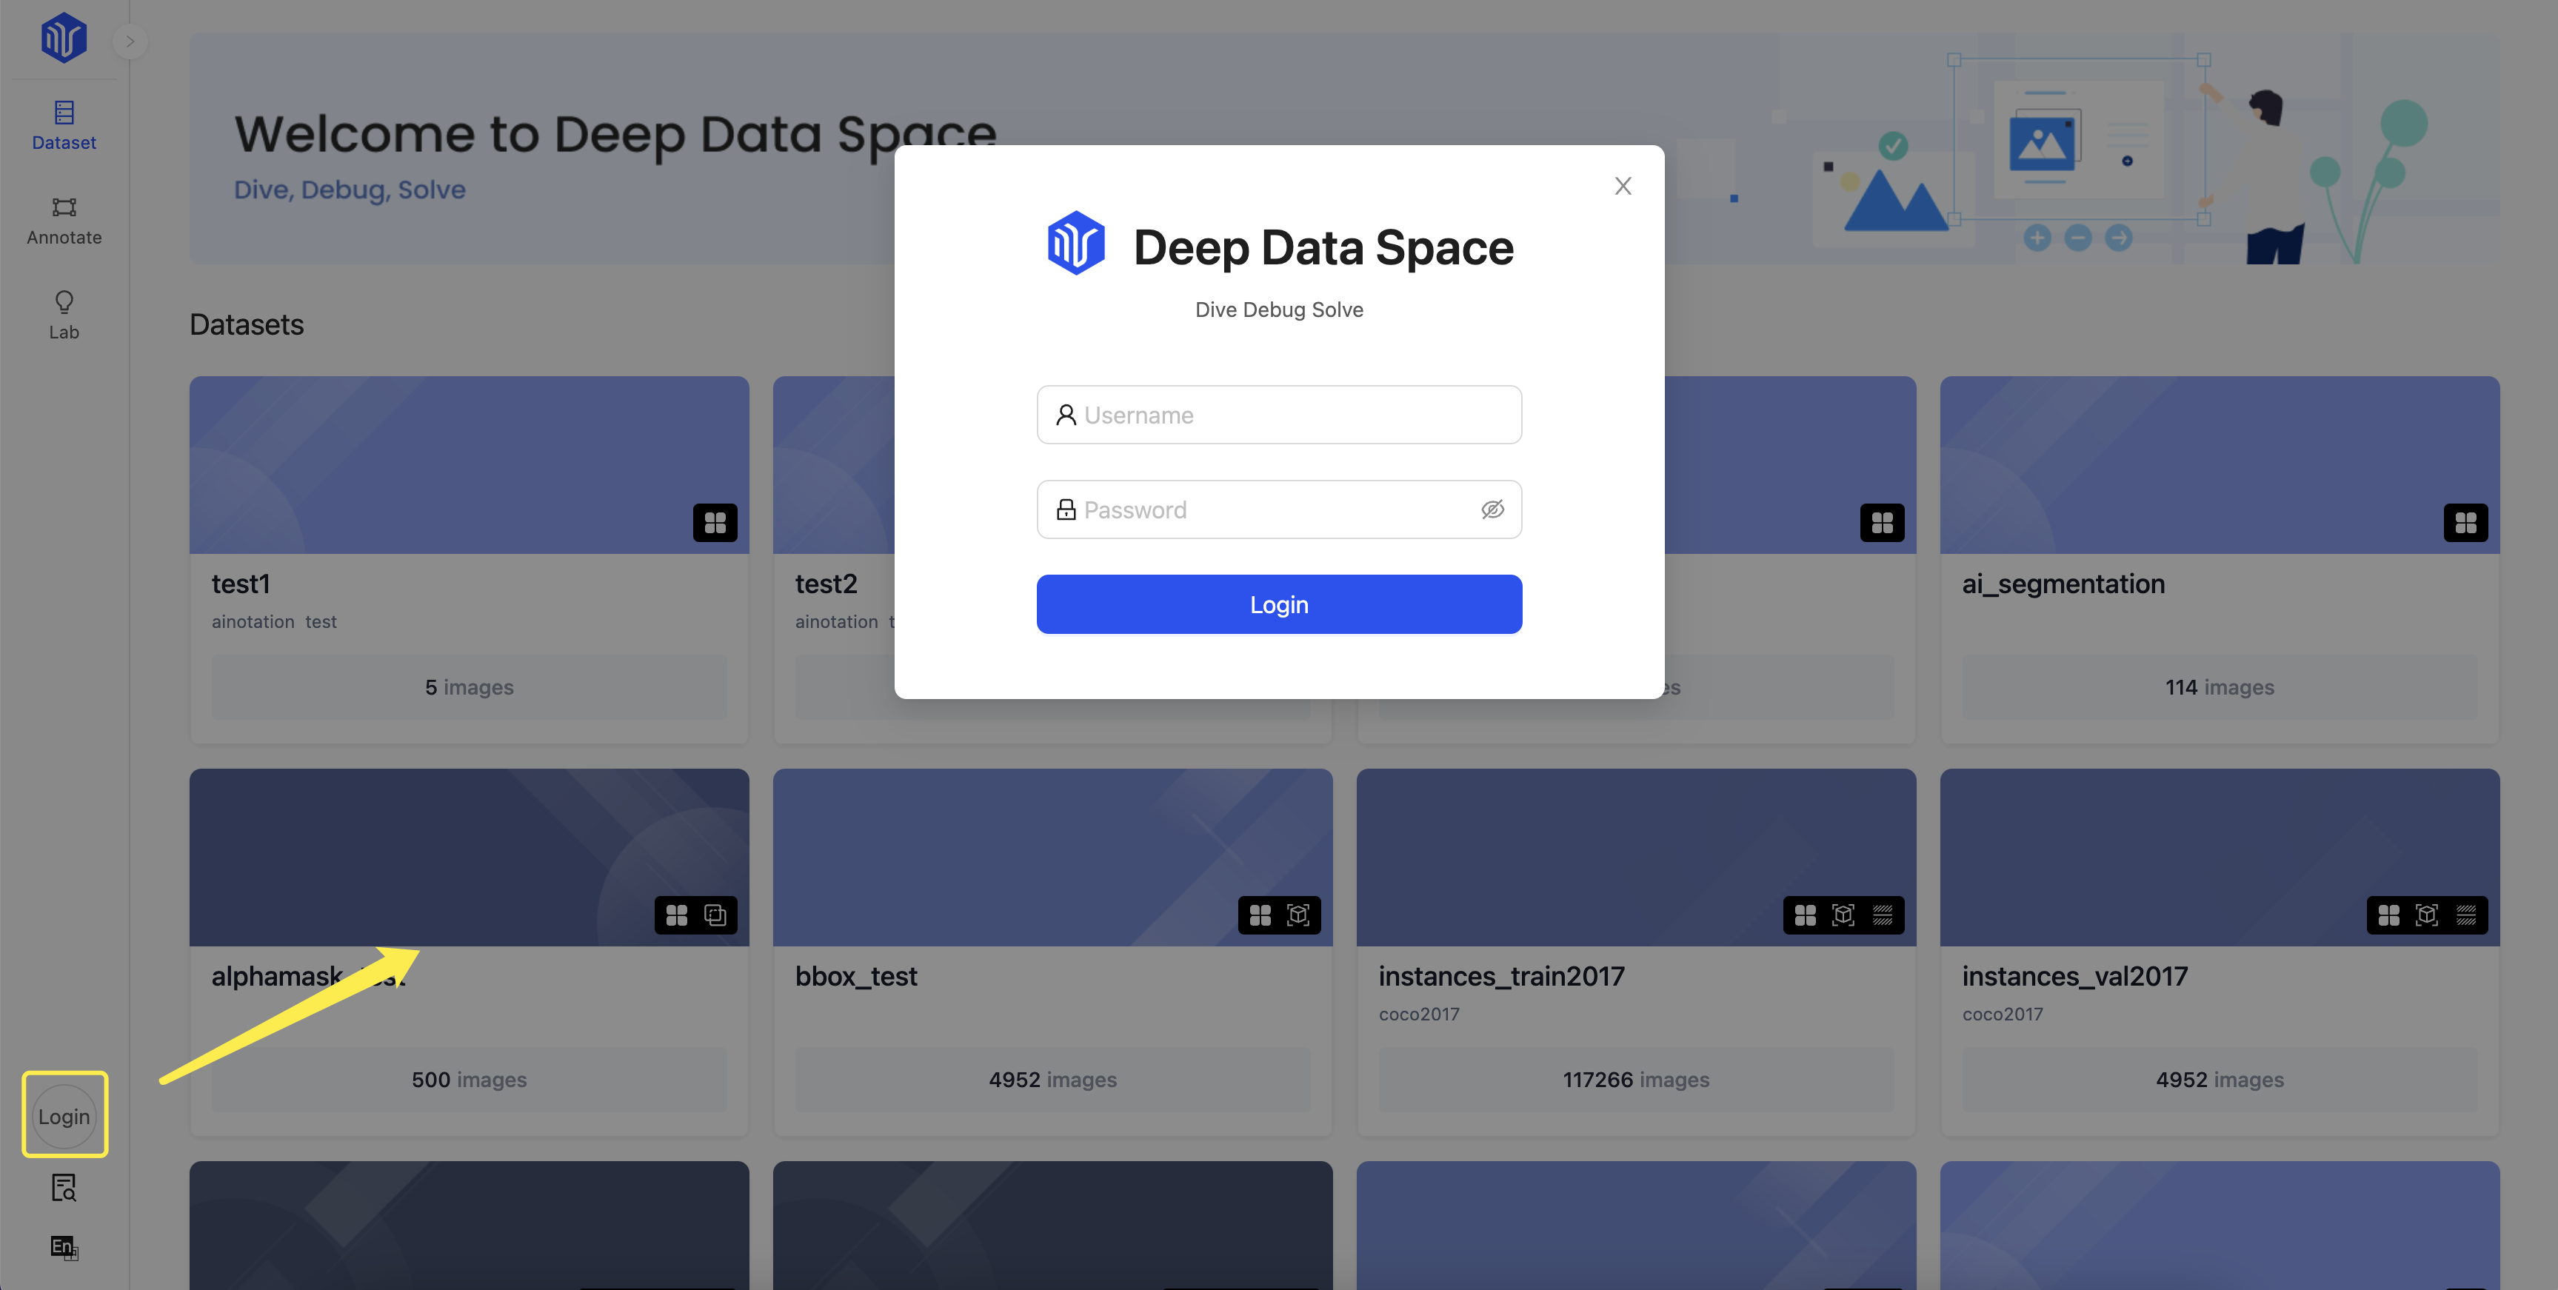Click the coco2017 tag under instances_train2017
The width and height of the screenshot is (2558, 1290).
1419,1014
